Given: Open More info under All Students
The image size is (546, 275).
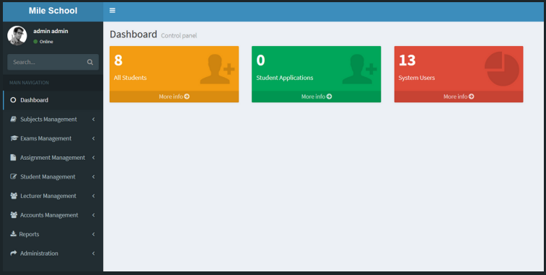Looking at the screenshot, I should click(174, 96).
